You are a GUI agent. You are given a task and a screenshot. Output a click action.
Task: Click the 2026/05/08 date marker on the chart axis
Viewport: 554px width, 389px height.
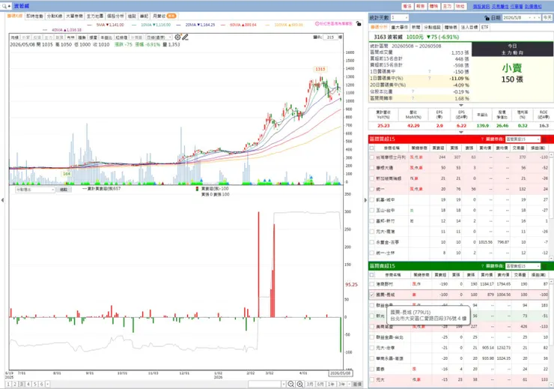(x=340, y=373)
